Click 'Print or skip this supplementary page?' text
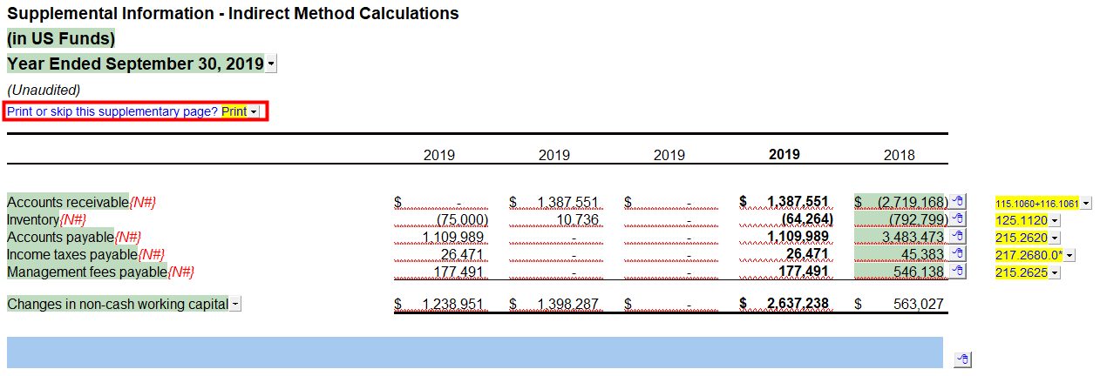Viewport: 1100px width, 376px height. point(112,111)
